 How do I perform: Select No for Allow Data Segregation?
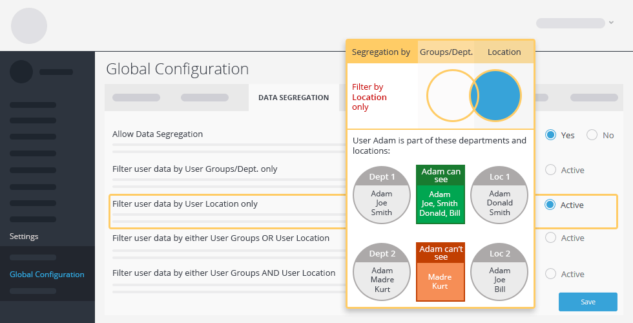pyautogui.click(x=592, y=135)
